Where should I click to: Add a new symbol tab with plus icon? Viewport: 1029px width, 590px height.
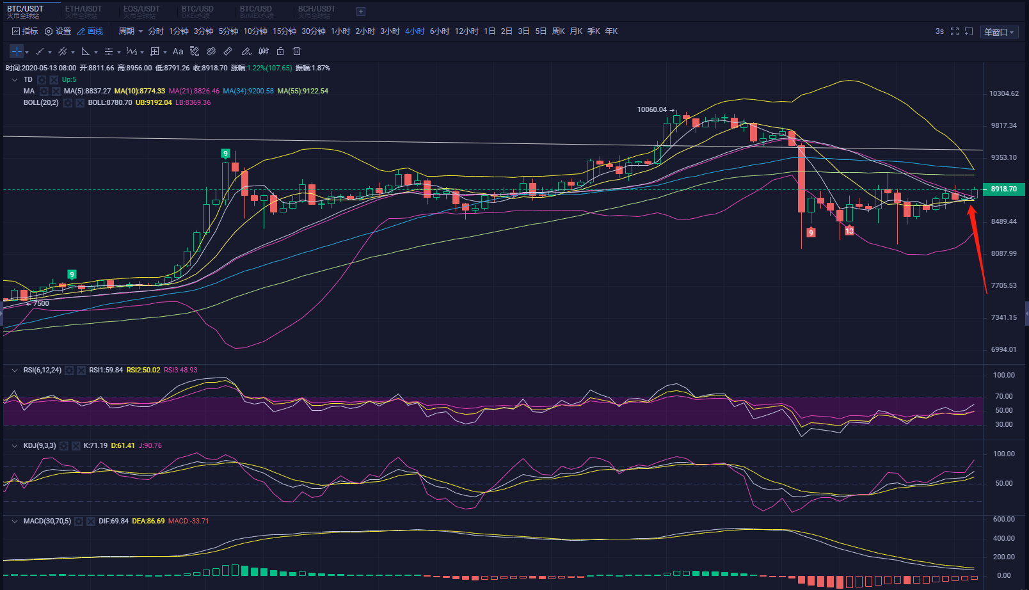tap(361, 12)
